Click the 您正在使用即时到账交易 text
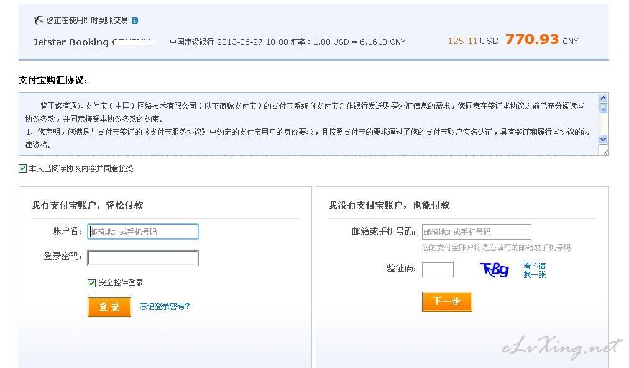Screen dimensions: 629x368 (x=87, y=20)
